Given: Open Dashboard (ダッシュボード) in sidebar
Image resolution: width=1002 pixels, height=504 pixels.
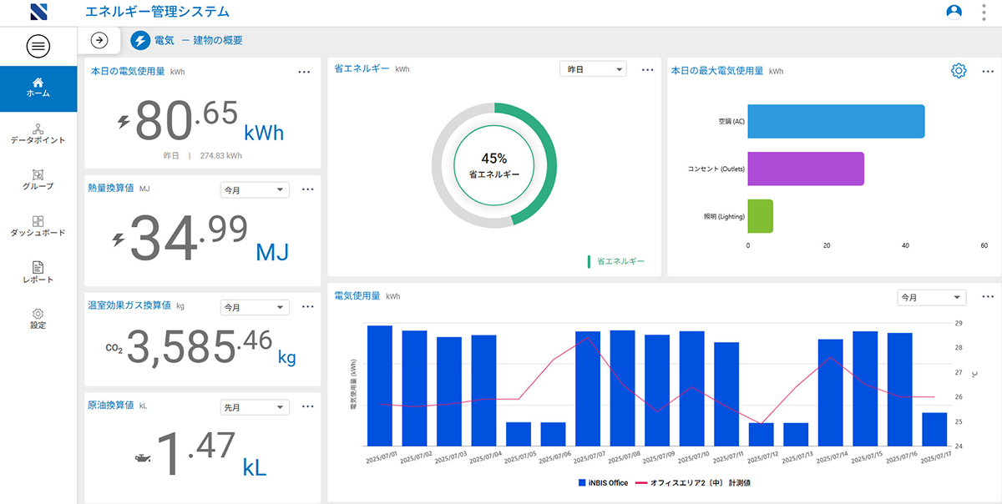Looking at the screenshot, I should (x=38, y=227).
